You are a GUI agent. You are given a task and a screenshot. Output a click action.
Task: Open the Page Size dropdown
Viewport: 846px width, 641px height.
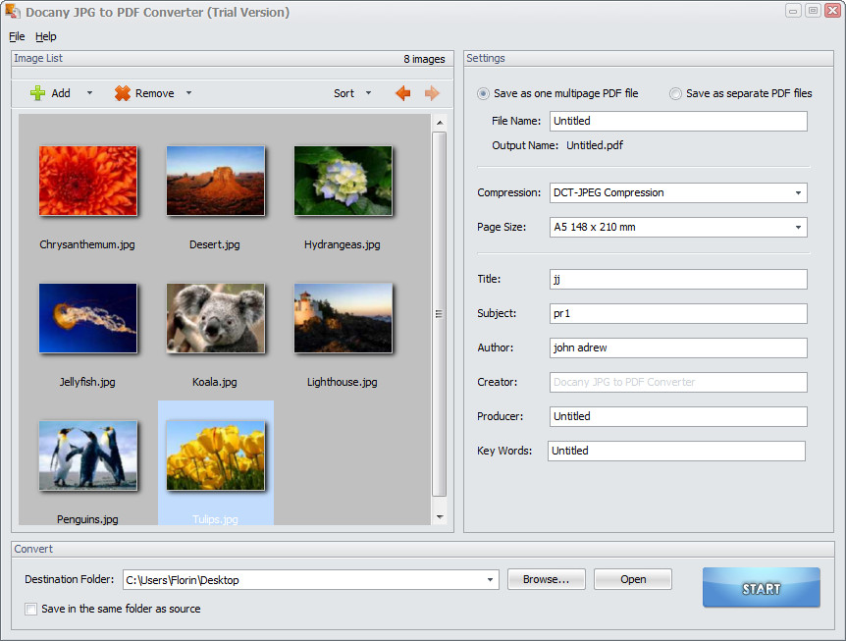(798, 227)
